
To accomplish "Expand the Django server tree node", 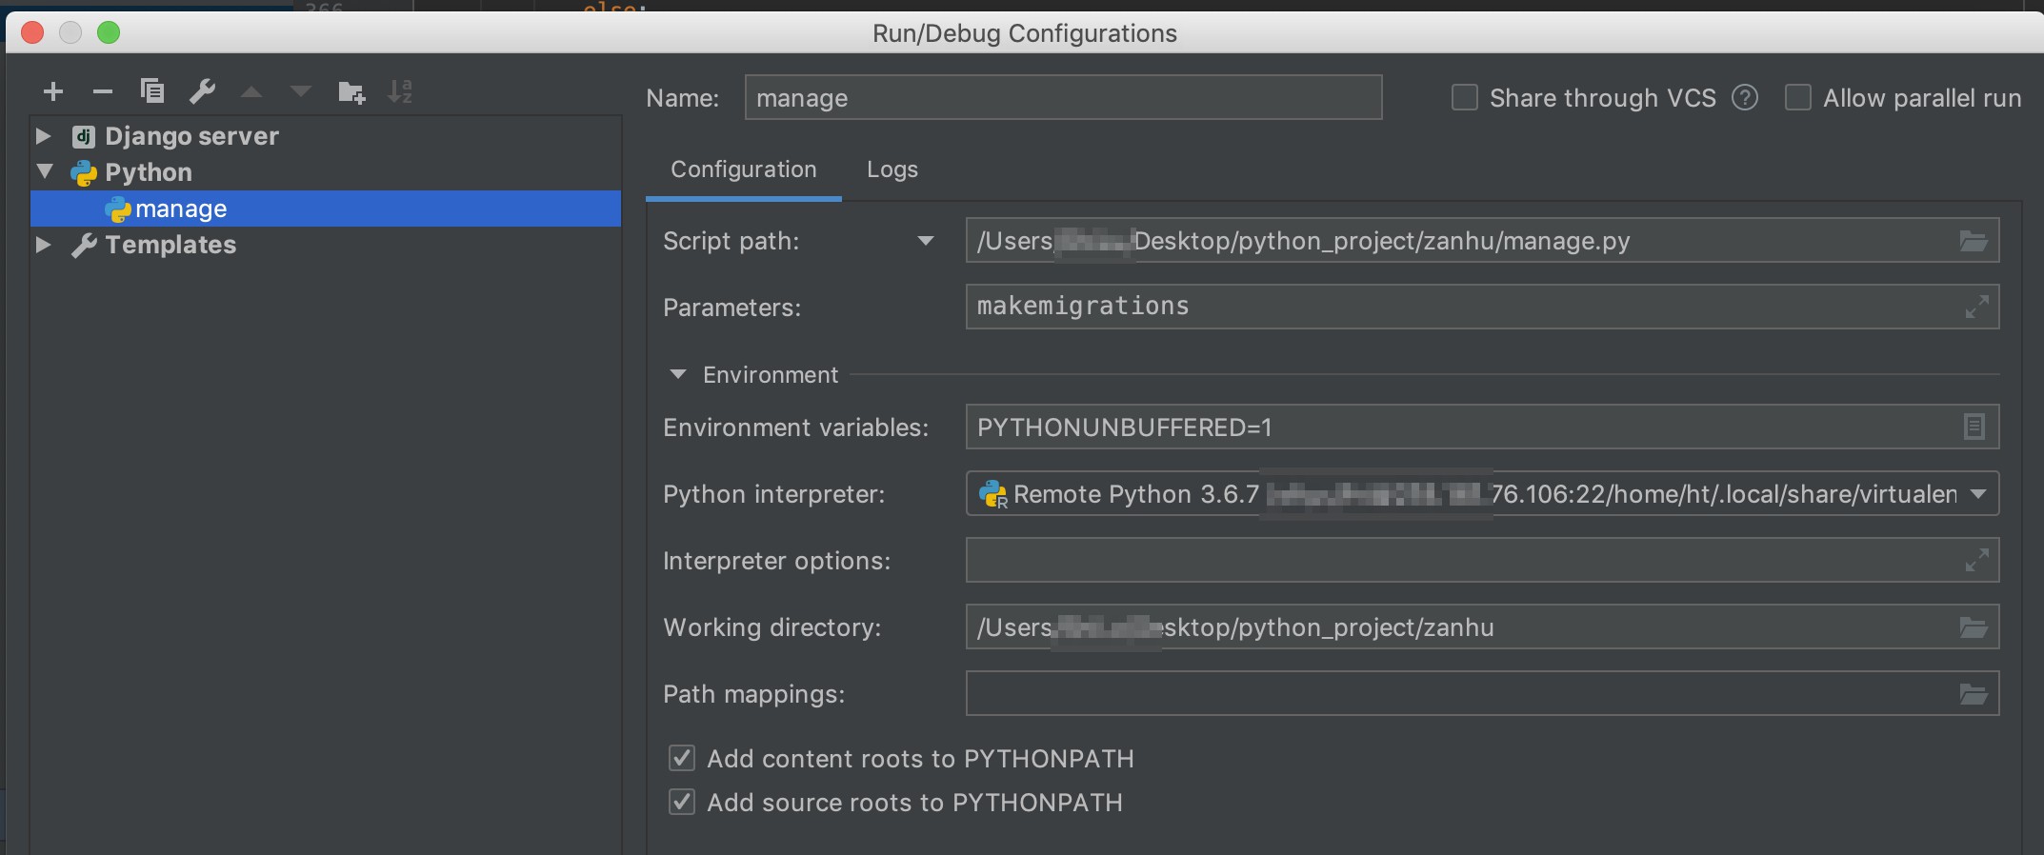I will (x=43, y=136).
